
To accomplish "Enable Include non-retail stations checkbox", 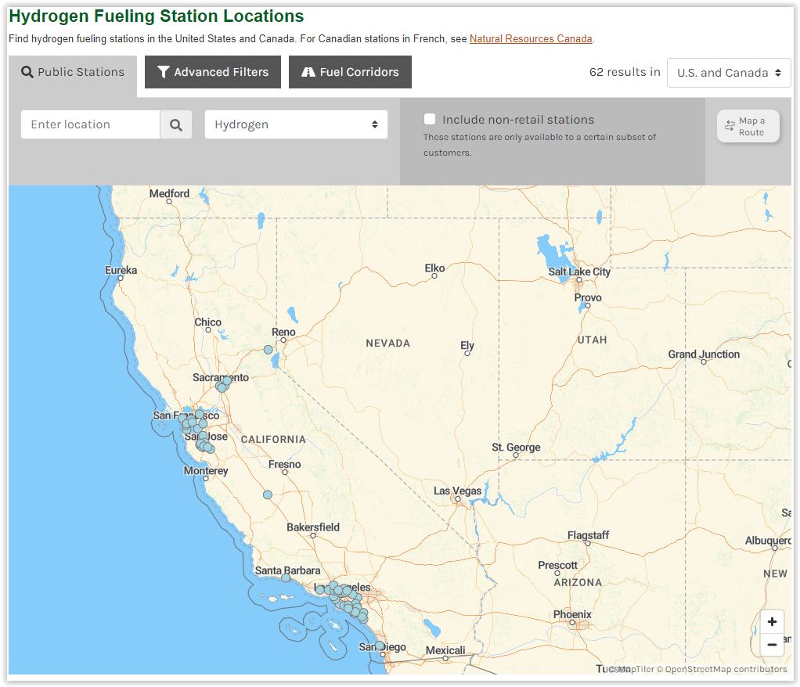I will click(x=430, y=120).
